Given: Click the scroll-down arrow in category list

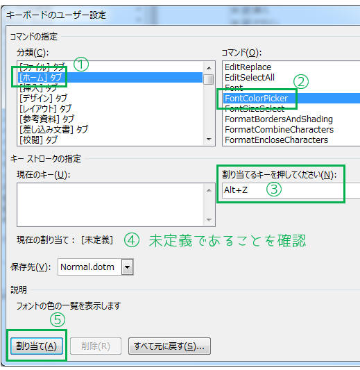Looking at the screenshot, I should click(209, 140).
